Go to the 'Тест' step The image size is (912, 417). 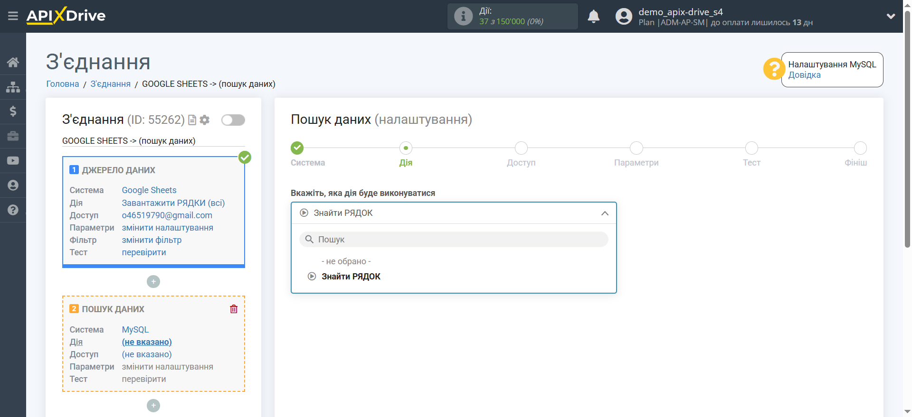(x=751, y=148)
